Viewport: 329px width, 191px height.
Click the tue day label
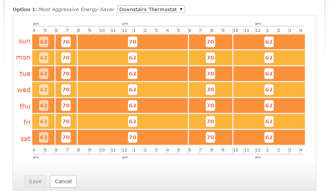pos(25,73)
